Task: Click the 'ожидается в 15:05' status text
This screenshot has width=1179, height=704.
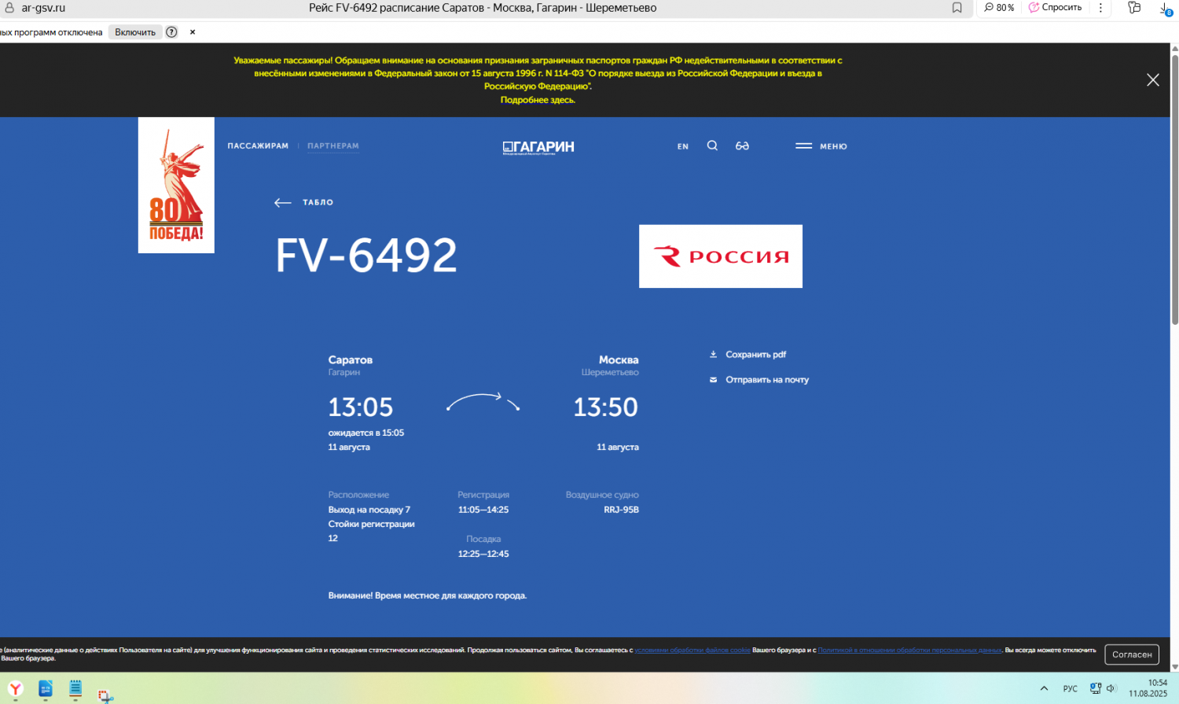Action: (x=366, y=433)
